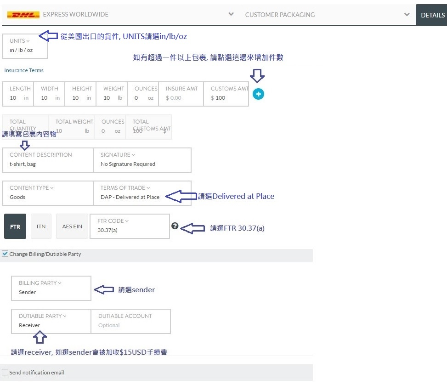Click the blue plus add-package icon
This screenshot has height=385, width=447.
click(x=258, y=94)
